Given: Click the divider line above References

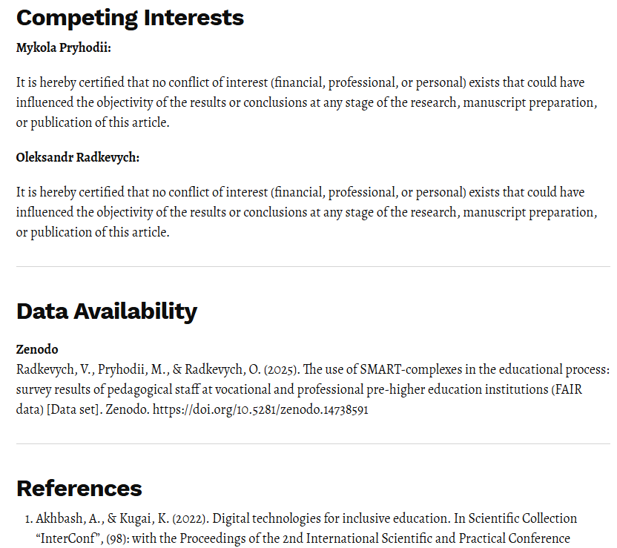Looking at the screenshot, I should tap(313, 443).
